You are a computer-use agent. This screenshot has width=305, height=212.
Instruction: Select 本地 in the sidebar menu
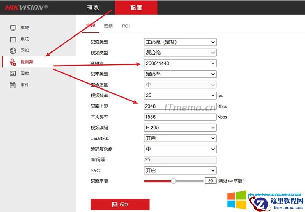[x=25, y=27]
